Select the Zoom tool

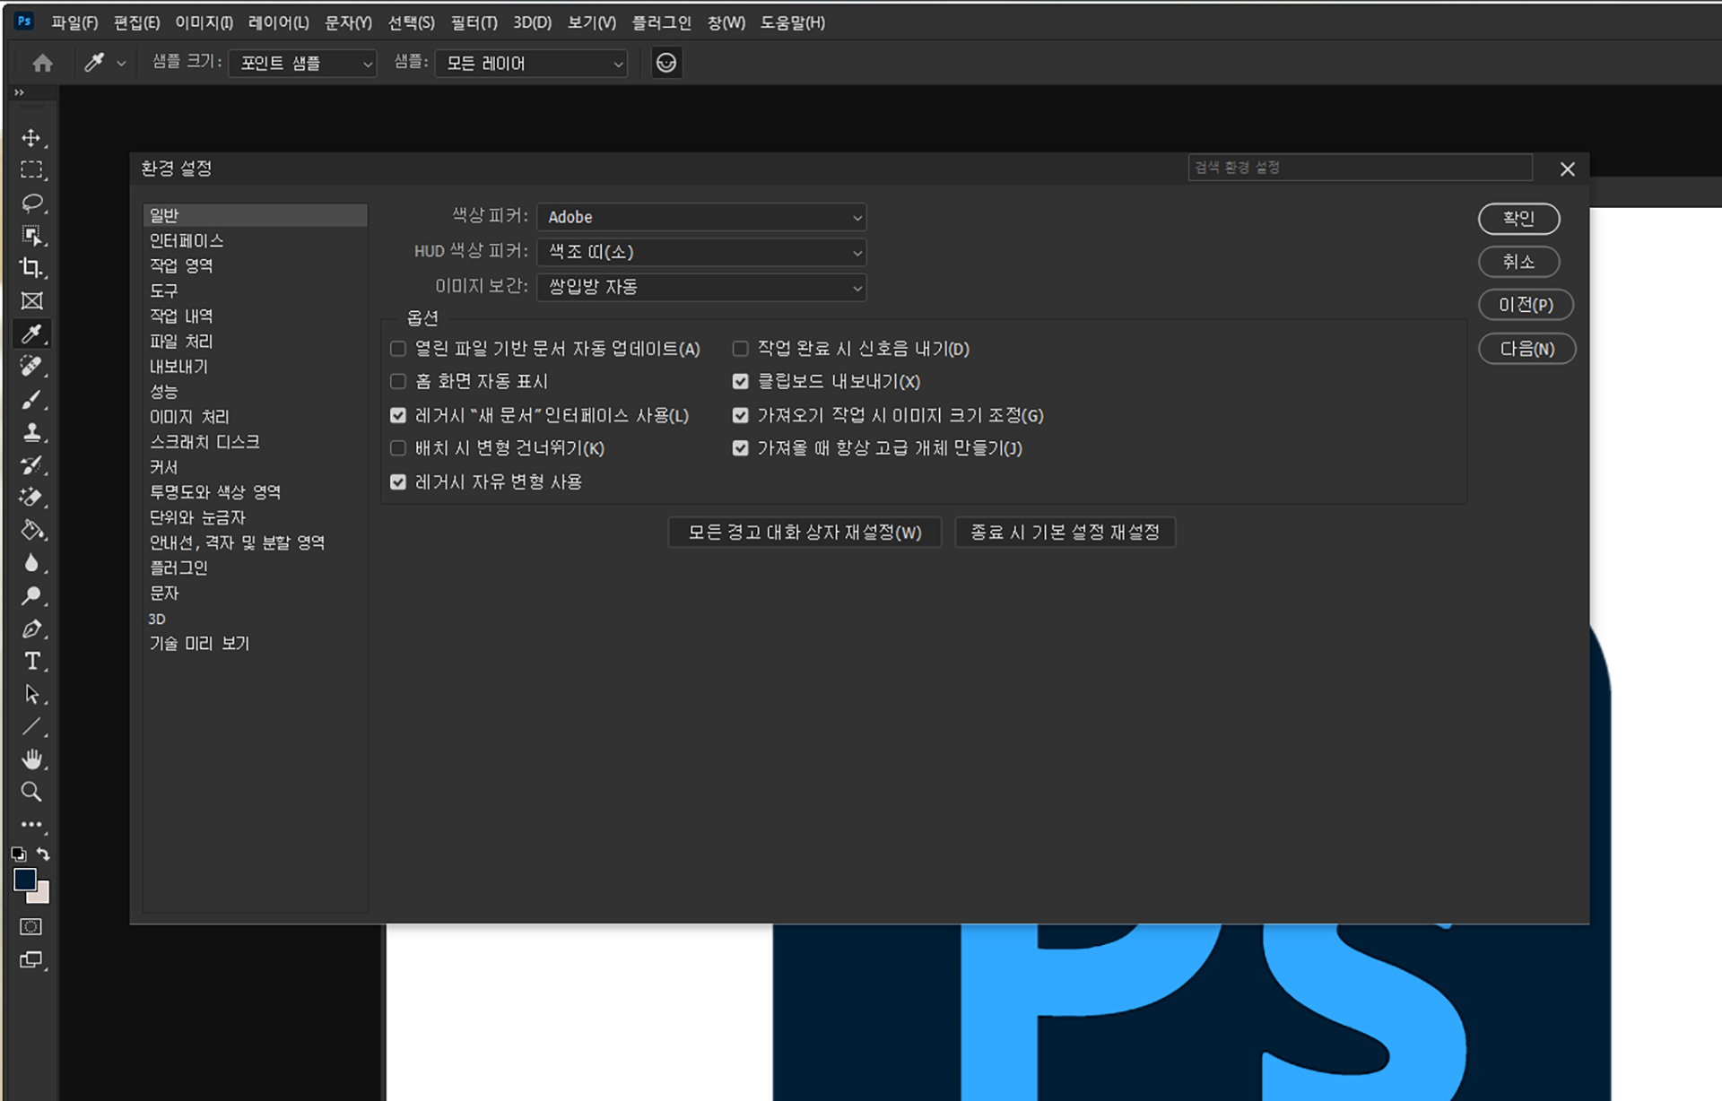31,792
